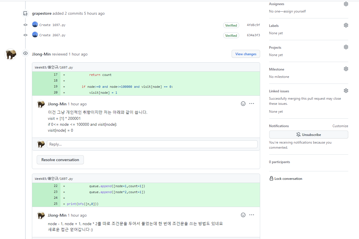
Task: Click assign yourself link
Action: [x=294, y=11]
